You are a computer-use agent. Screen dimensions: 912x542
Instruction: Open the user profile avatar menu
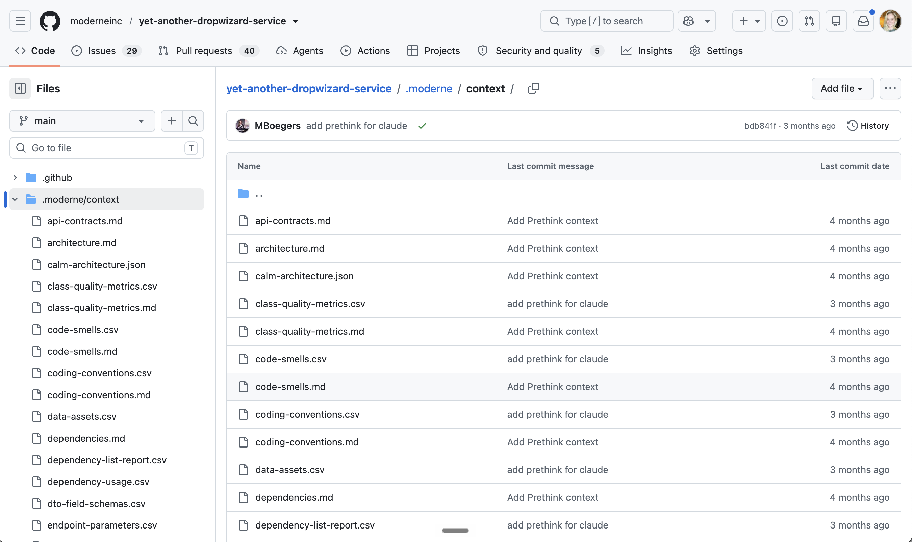[890, 21]
